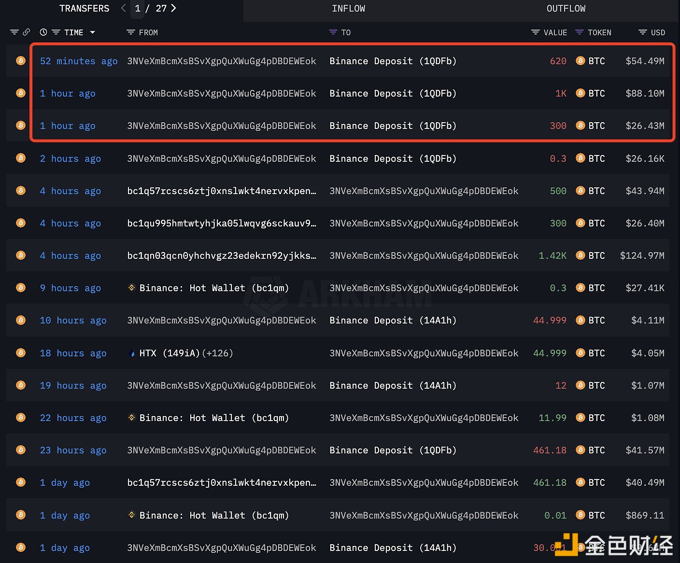Screen dimensions: 680x563
Task: Click Bitcoin icon of 52 minutes ago row
Action: click(21, 61)
